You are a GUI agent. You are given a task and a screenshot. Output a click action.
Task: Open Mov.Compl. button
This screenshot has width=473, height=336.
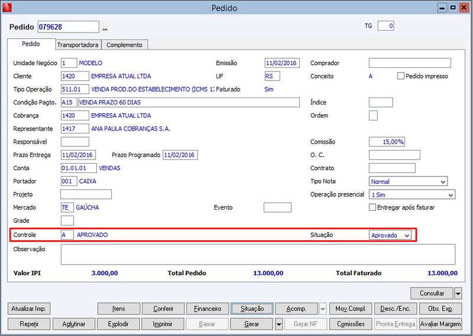351,309
